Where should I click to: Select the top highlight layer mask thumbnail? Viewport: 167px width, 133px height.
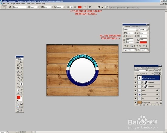[146, 83]
